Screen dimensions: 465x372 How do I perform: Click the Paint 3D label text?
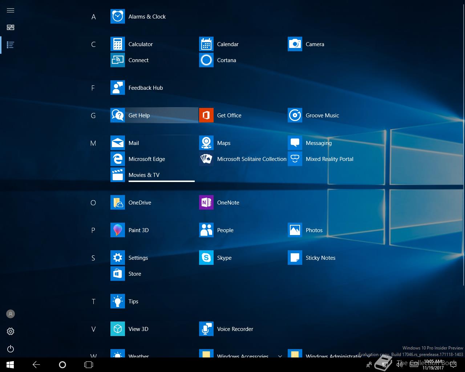pos(138,230)
